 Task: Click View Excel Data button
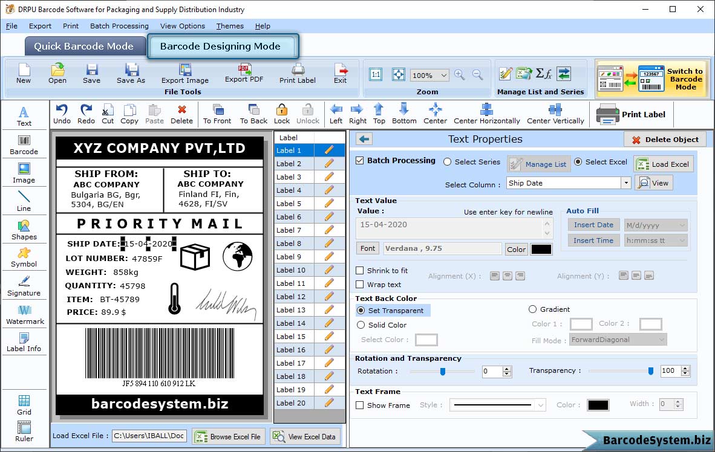click(x=305, y=436)
